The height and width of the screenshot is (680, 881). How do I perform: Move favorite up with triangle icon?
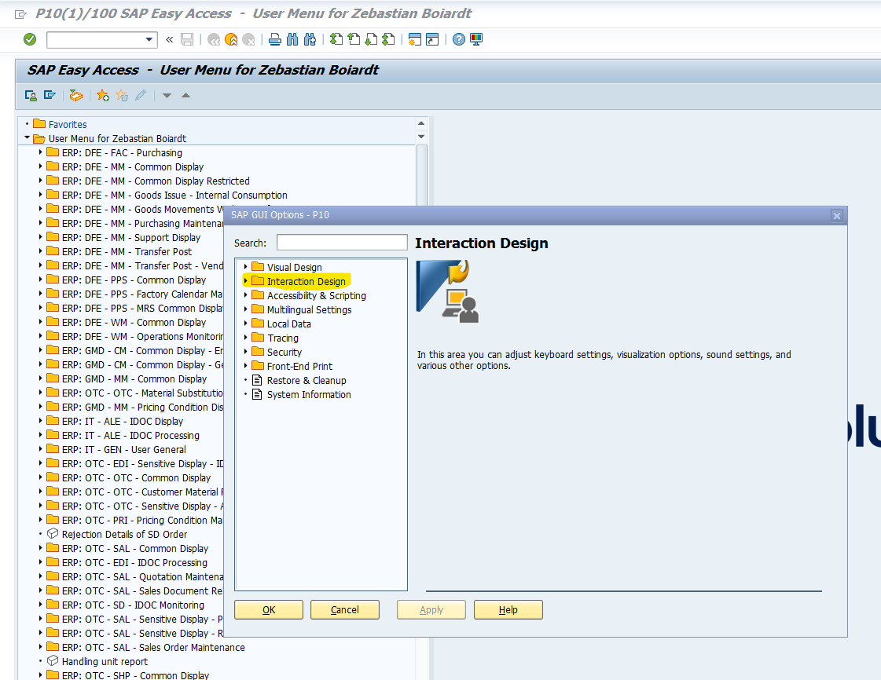(186, 96)
